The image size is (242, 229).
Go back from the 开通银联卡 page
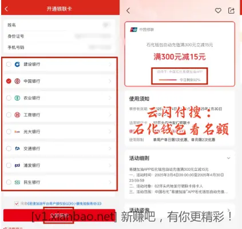pos(6,9)
